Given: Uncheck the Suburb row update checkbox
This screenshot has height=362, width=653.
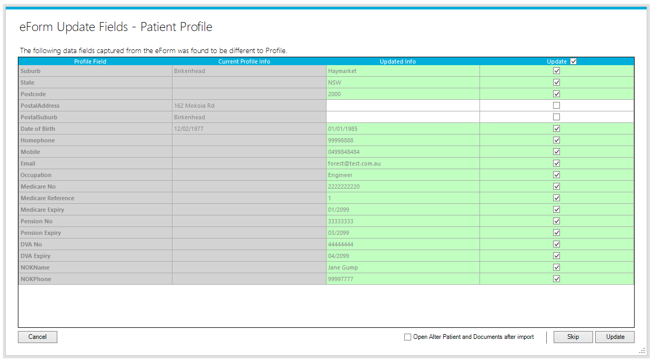Looking at the screenshot, I should pos(556,71).
